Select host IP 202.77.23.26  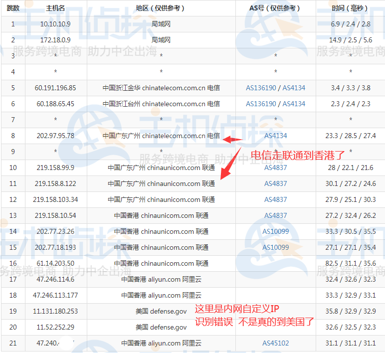pos(55,231)
